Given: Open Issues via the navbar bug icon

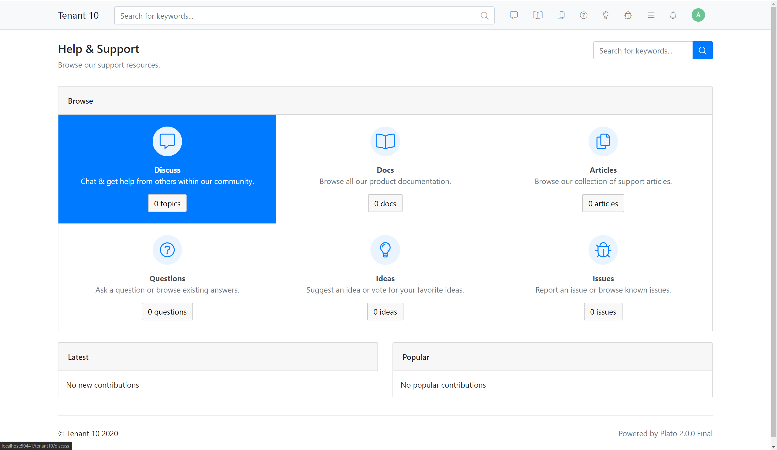Looking at the screenshot, I should 628,15.
